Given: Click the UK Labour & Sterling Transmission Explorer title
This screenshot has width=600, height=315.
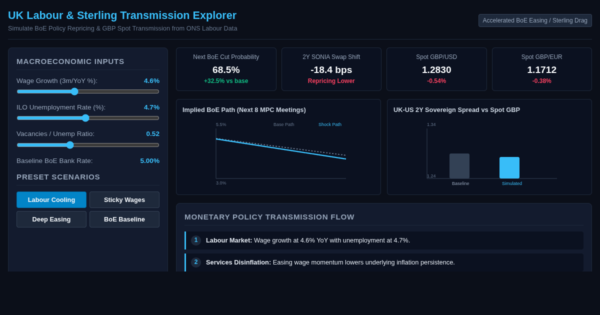Looking at the screenshot, I should click(122, 15).
